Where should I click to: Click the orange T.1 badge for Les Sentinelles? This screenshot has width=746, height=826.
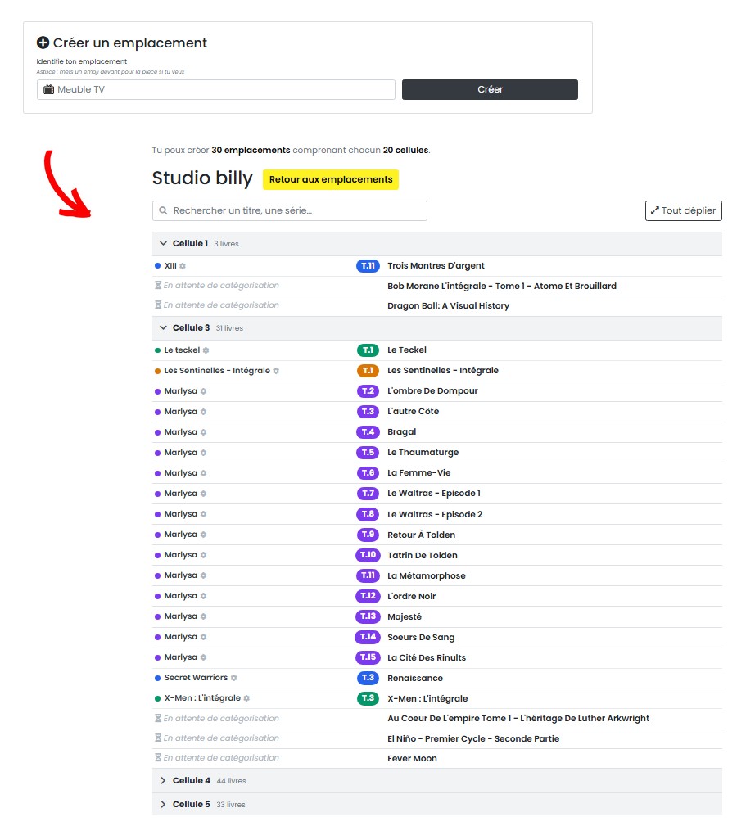tap(368, 371)
